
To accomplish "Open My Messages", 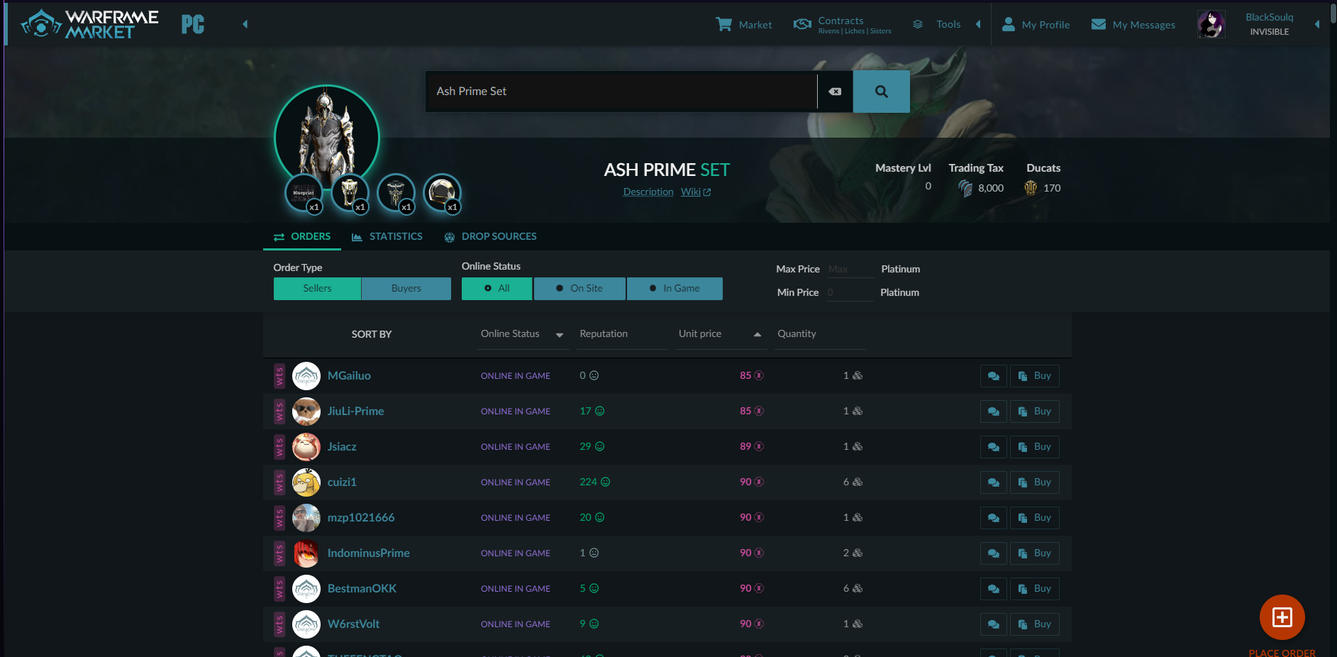I will [x=1133, y=25].
